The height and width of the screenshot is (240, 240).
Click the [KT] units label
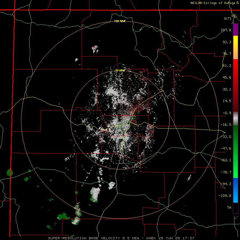coord(228,18)
